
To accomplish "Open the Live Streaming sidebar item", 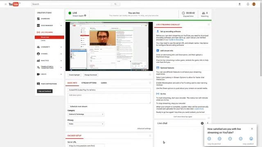I will [x=47, y=32].
